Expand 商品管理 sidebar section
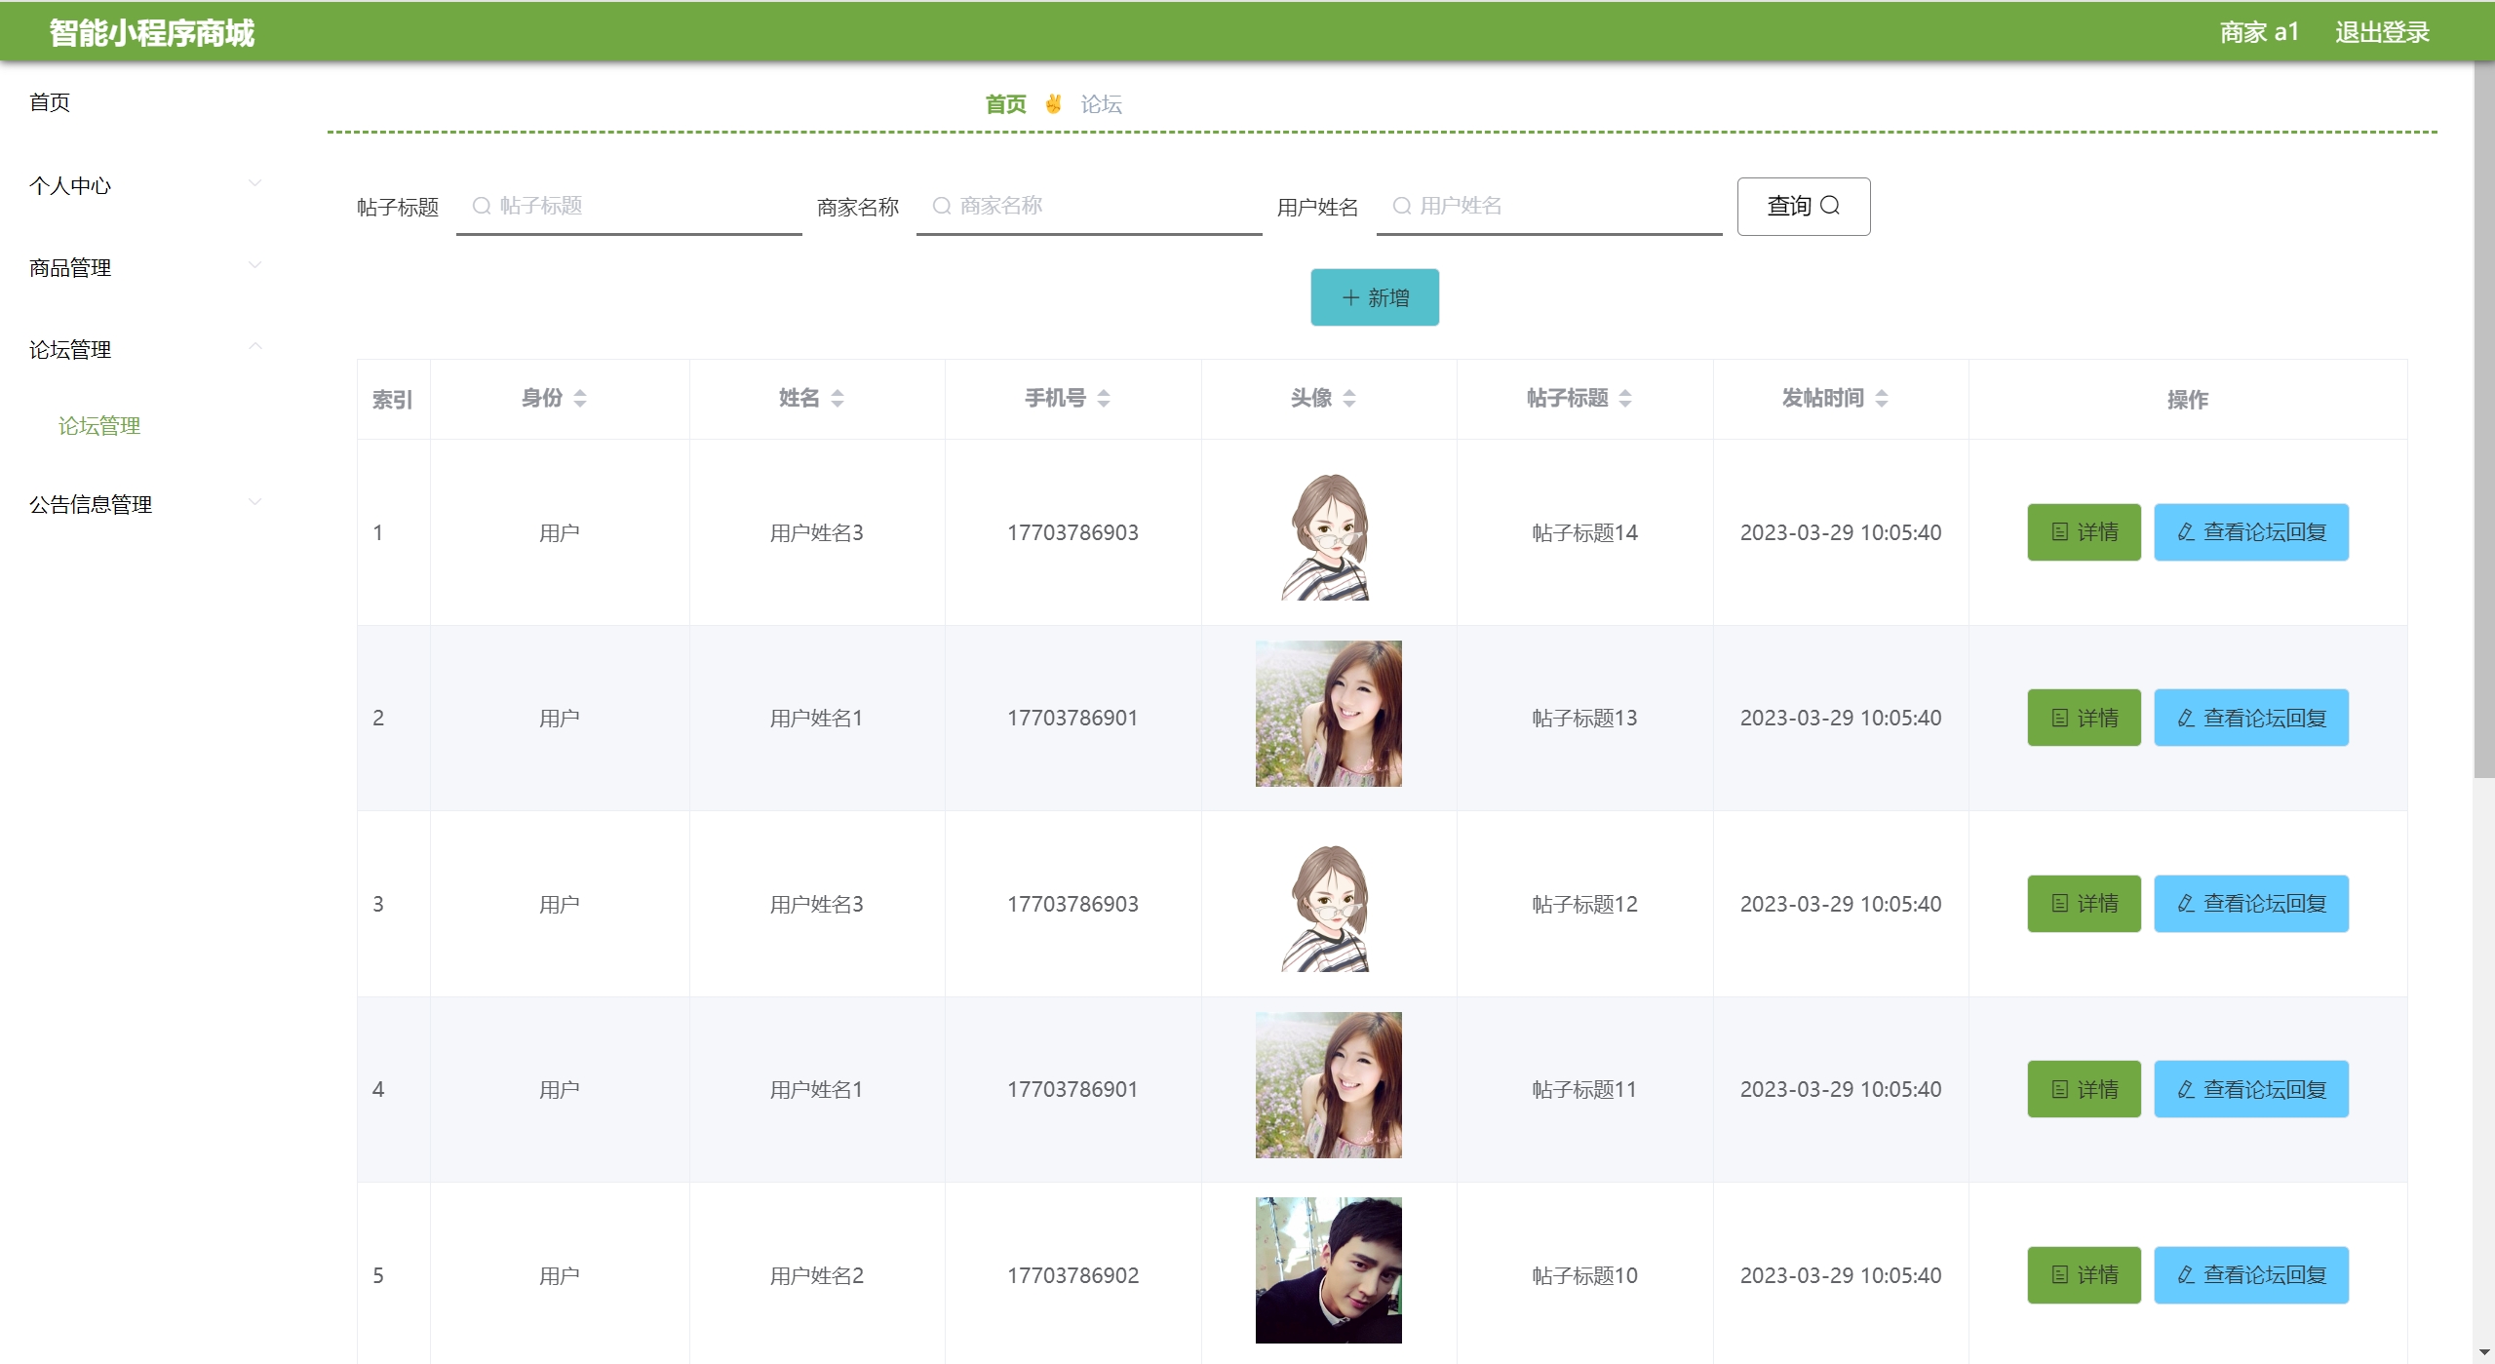 [254, 265]
